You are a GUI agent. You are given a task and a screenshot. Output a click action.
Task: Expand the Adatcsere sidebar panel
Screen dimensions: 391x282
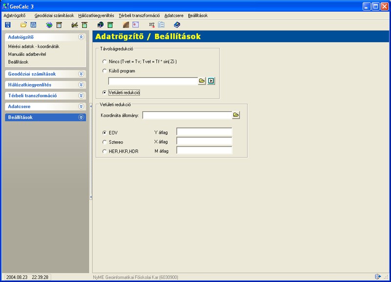pos(81,107)
